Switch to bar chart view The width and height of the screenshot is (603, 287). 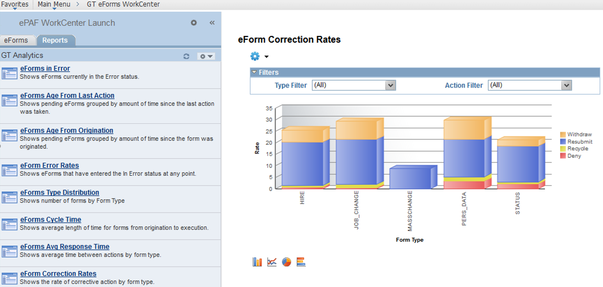point(257,262)
